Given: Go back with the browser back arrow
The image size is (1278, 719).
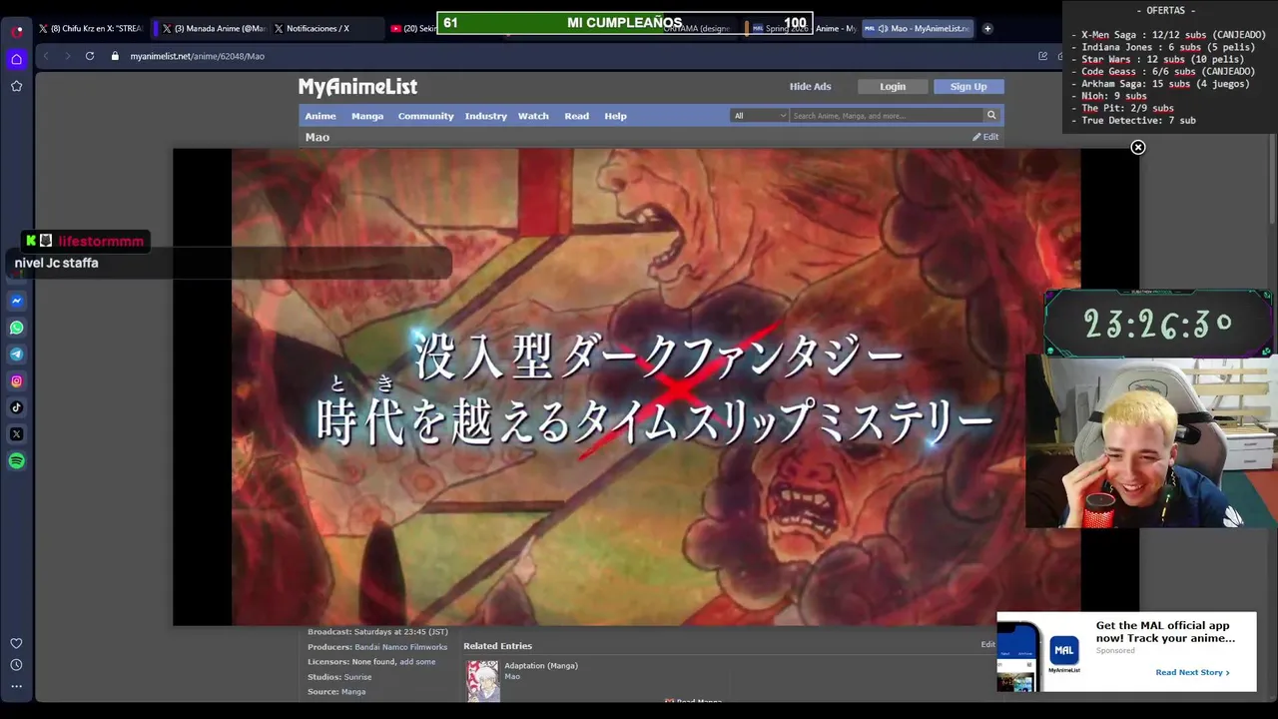Looking at the screenshot, I should (x=46, y=56).
